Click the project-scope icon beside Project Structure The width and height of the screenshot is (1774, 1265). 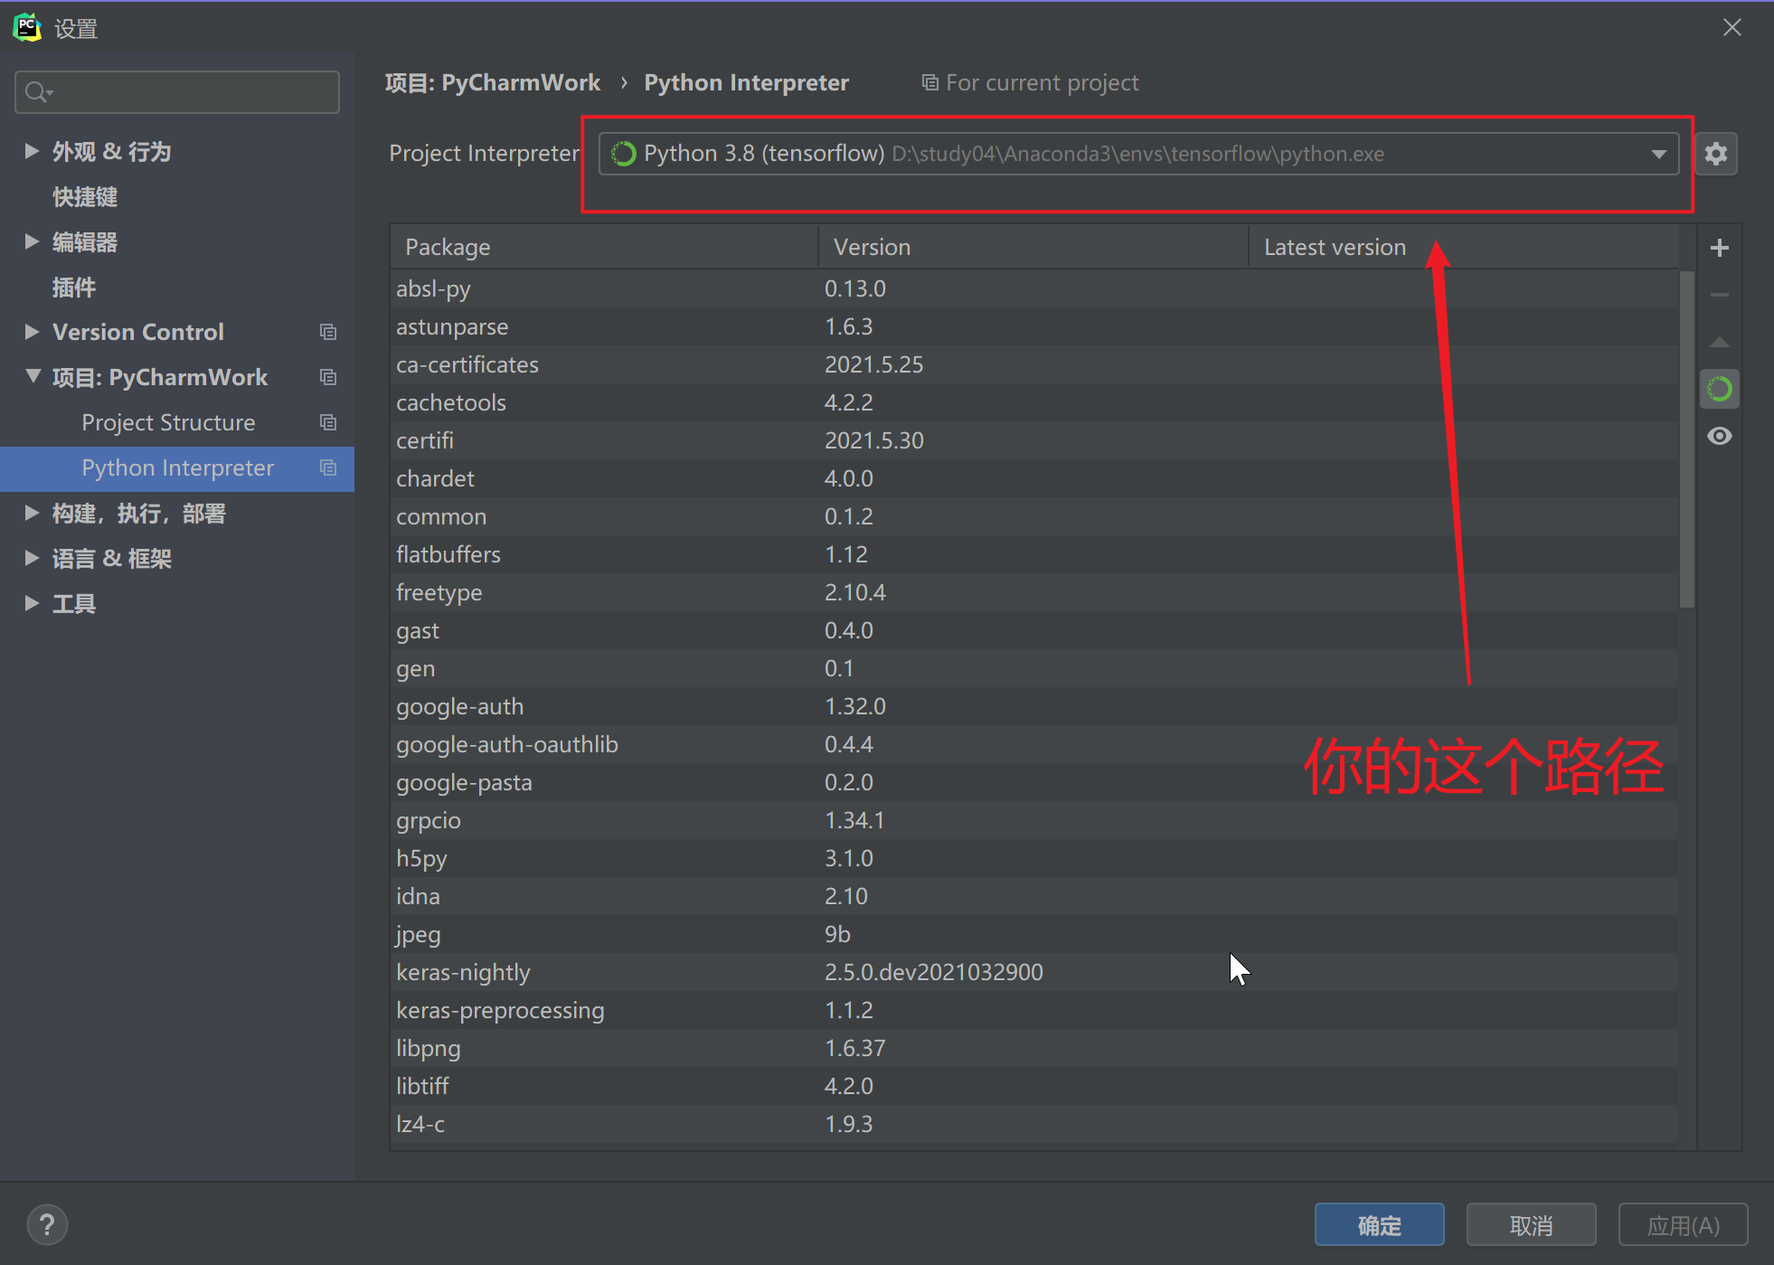[x=328, y=422]
